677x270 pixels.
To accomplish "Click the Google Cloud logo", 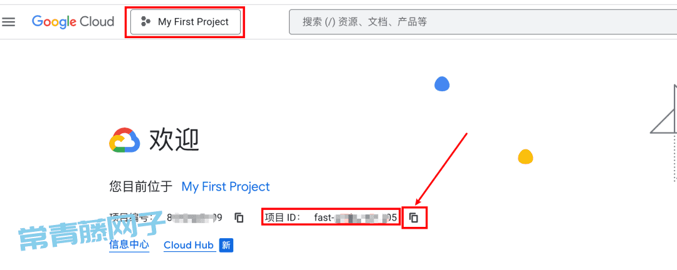I will (x=73, y=21).
